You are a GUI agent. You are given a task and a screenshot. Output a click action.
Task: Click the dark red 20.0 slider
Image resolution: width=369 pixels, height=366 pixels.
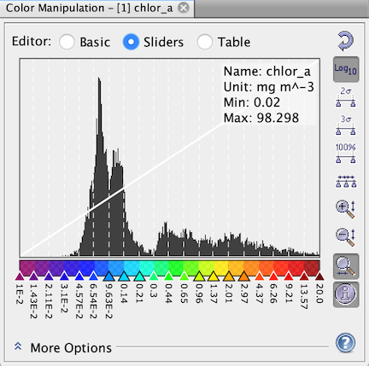[x=319, y=276]
